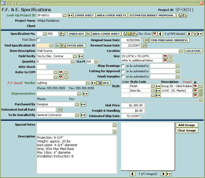Click into the Item Description field
This screenshot has width=205, height=178.
(60, 51)
